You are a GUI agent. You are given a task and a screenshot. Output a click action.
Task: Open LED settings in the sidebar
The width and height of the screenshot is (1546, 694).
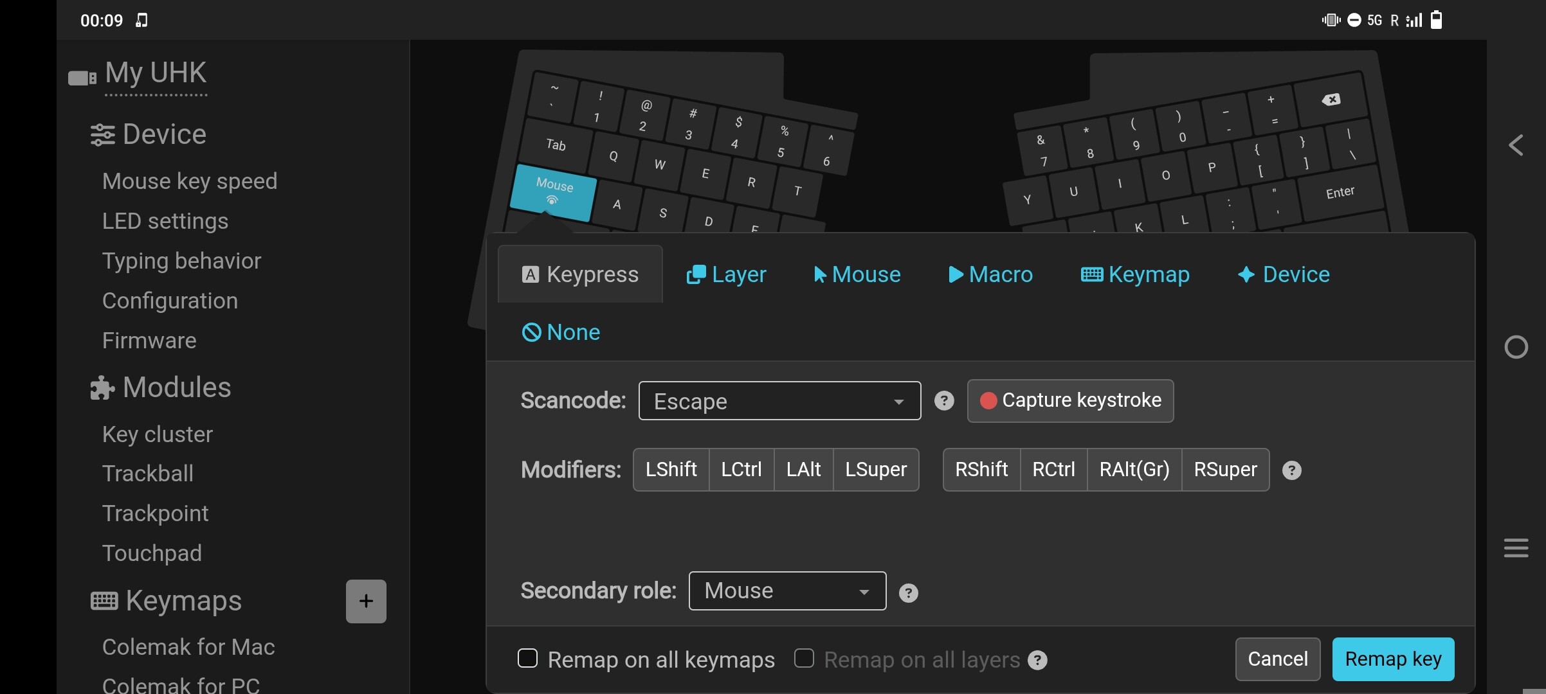point(165,221)
